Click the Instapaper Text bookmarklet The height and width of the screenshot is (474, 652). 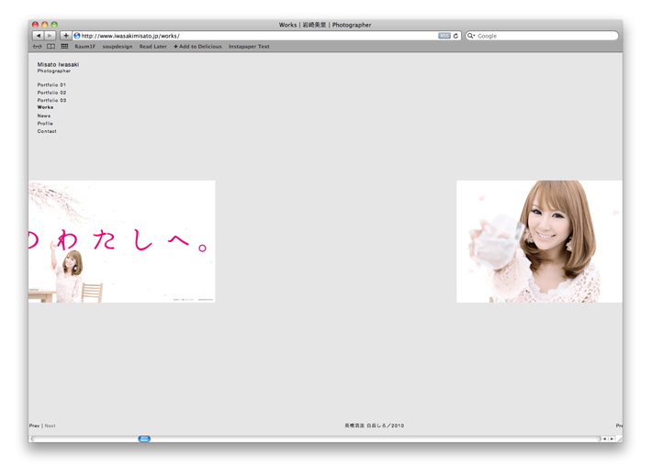point(249,47)
